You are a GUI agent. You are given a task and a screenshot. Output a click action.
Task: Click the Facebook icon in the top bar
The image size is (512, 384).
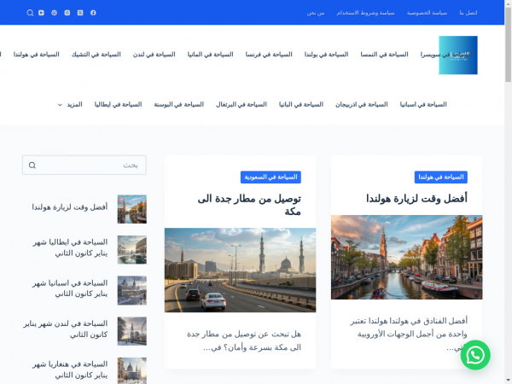pos(93,13)
